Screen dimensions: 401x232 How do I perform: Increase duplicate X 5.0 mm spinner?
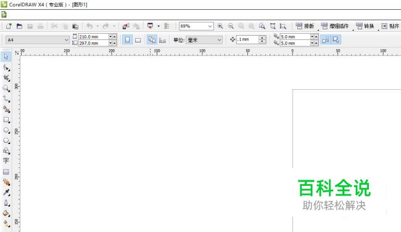(x=316, y=37)
